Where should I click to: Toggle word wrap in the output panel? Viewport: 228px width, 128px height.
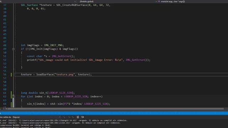click(x=82, y=117)
